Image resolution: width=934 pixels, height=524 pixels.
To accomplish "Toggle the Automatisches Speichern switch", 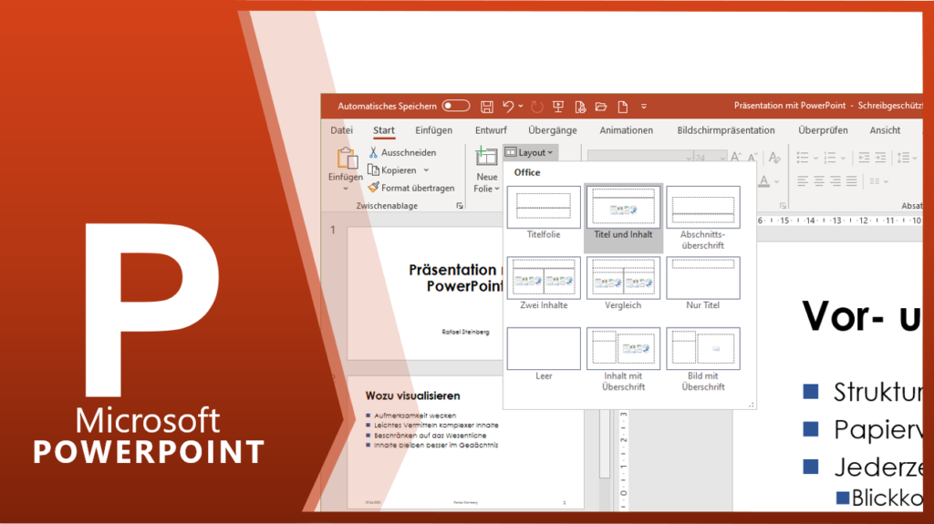I will tap(455, 107).
